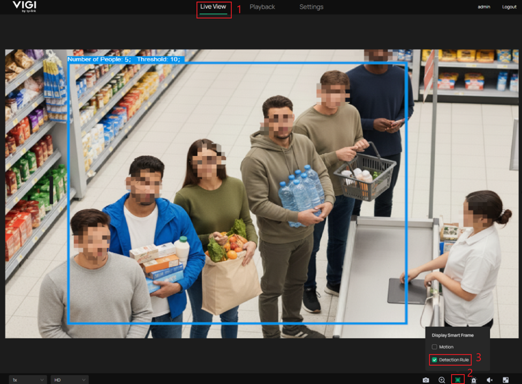Disable the Detection Rule checkbox
The height and width of the screenshot is (384, 522).
coord(435,359)
